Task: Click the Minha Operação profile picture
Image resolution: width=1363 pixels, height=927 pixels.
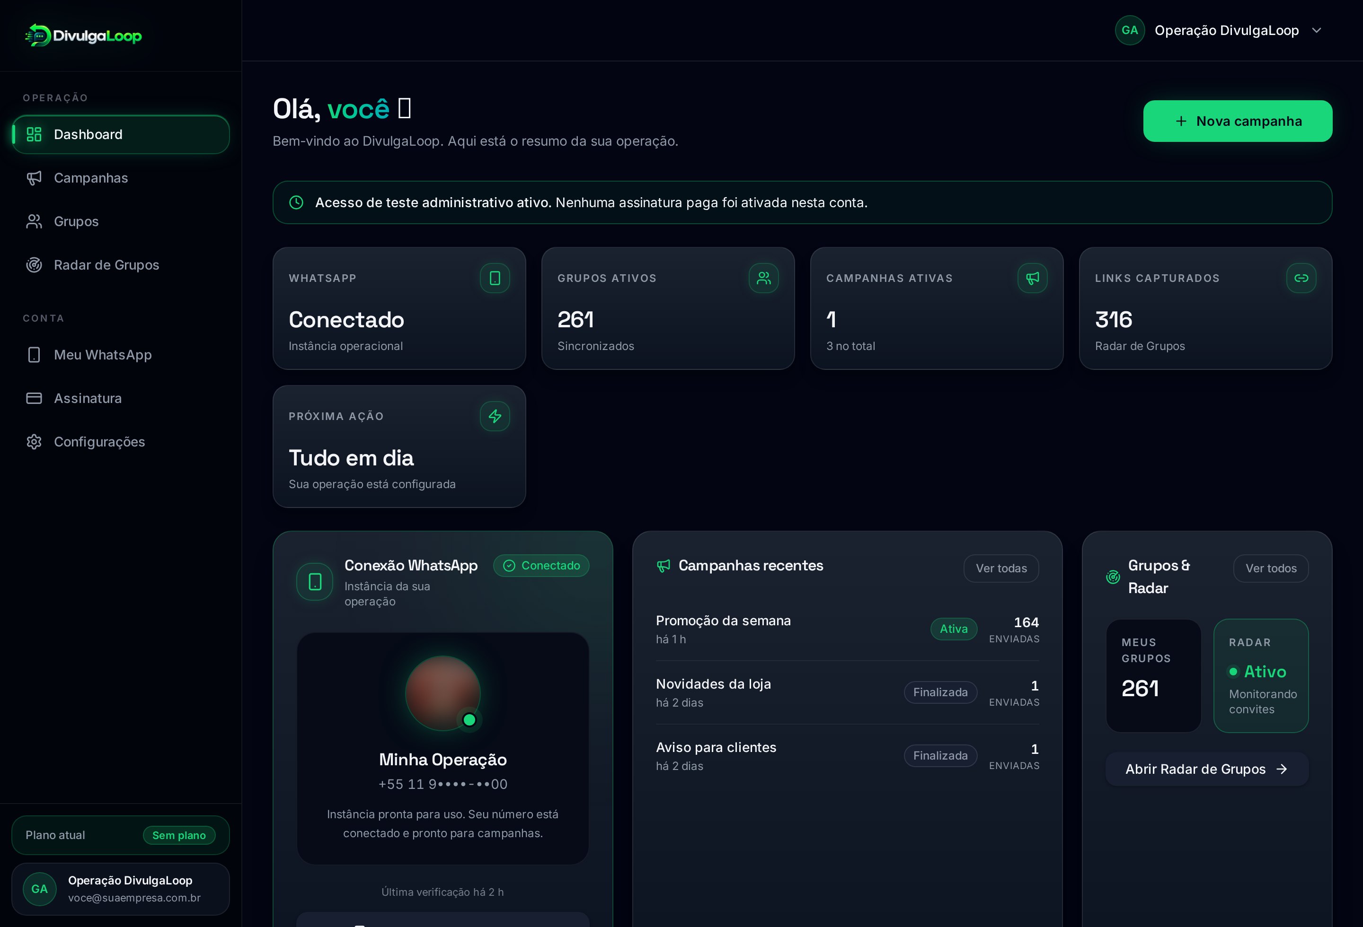Action: pos(443,693)
